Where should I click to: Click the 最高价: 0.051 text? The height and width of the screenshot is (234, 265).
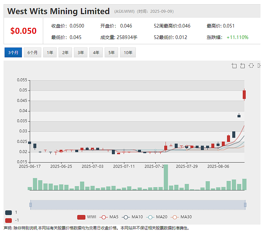coord(221,26)
